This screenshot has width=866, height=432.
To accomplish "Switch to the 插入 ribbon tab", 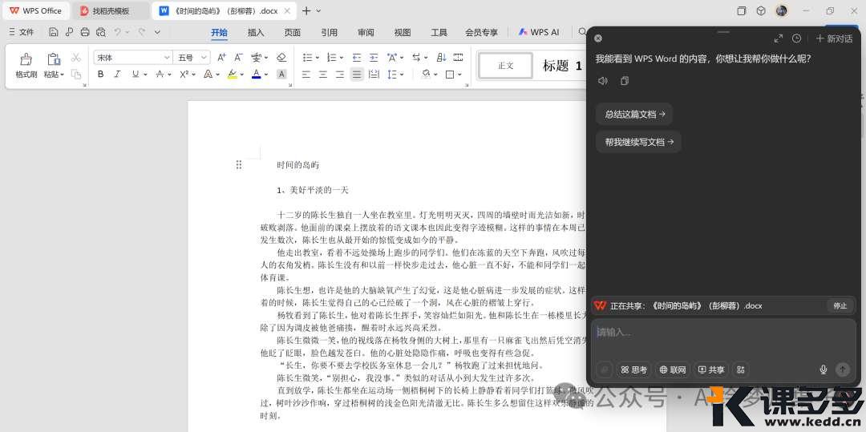I will coord(256,33).
